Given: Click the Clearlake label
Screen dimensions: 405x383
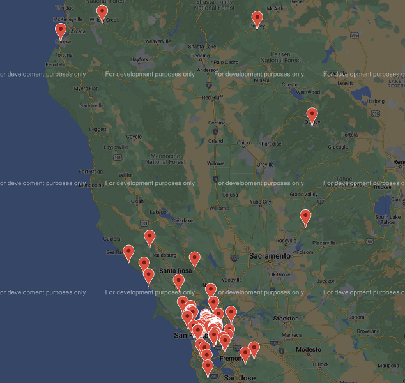Looking at the screenshot, I should pyautogui.click(x=182, y=220).
